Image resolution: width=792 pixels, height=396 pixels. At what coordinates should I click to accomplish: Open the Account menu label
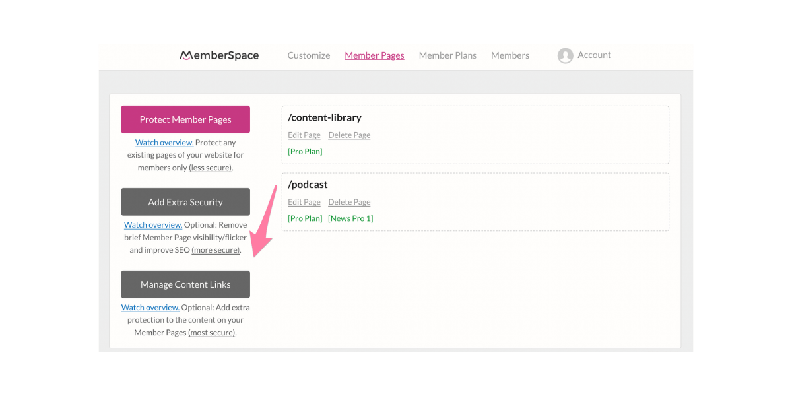[594, 55]
